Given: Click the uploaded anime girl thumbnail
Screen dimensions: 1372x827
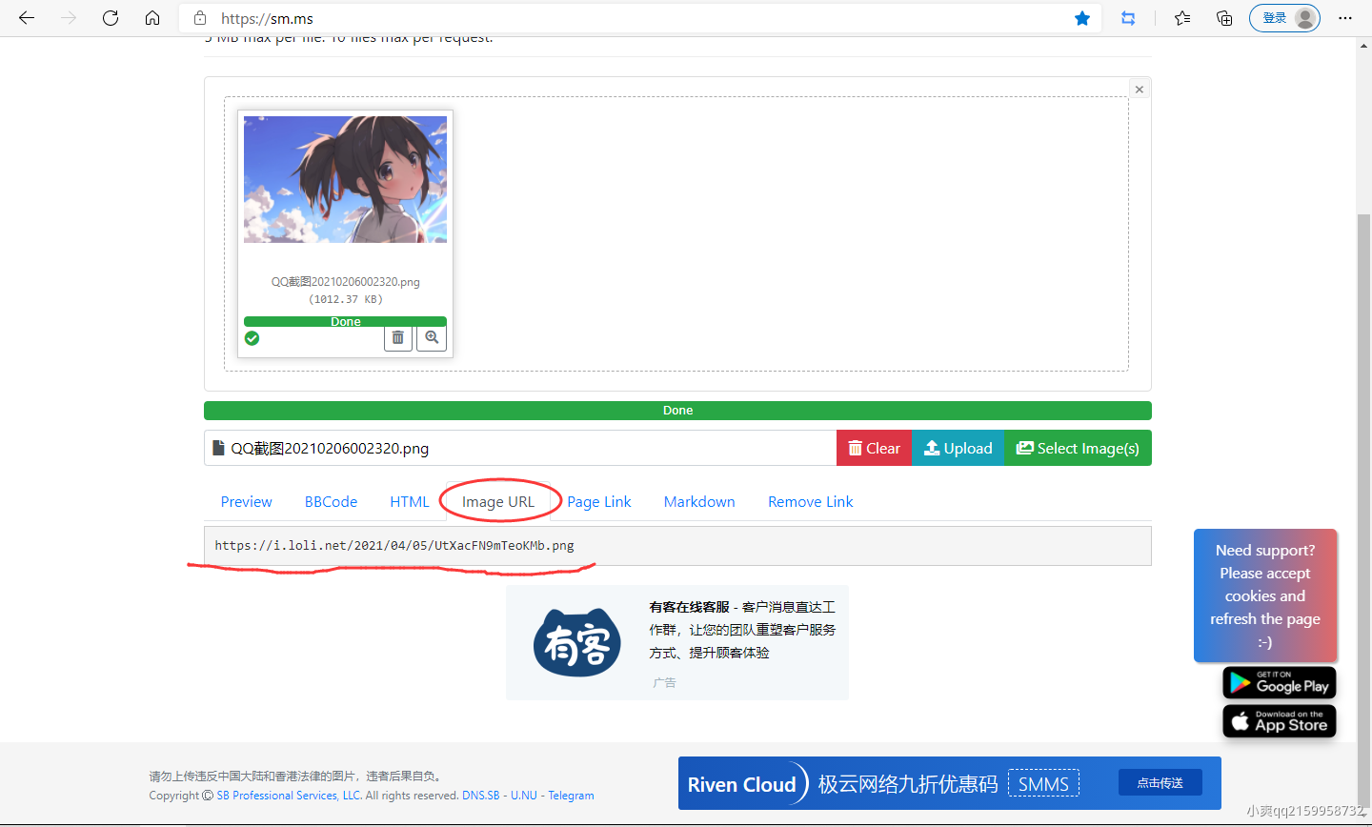Looking at the screenshot, I should coord(345,179).
